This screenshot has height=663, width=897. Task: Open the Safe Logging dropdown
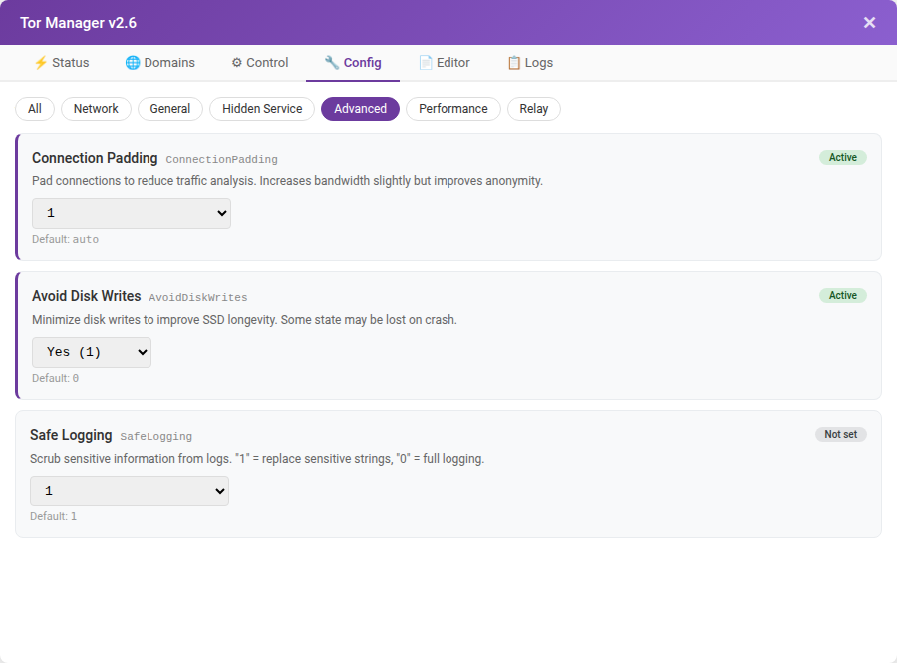click(130, 491)
